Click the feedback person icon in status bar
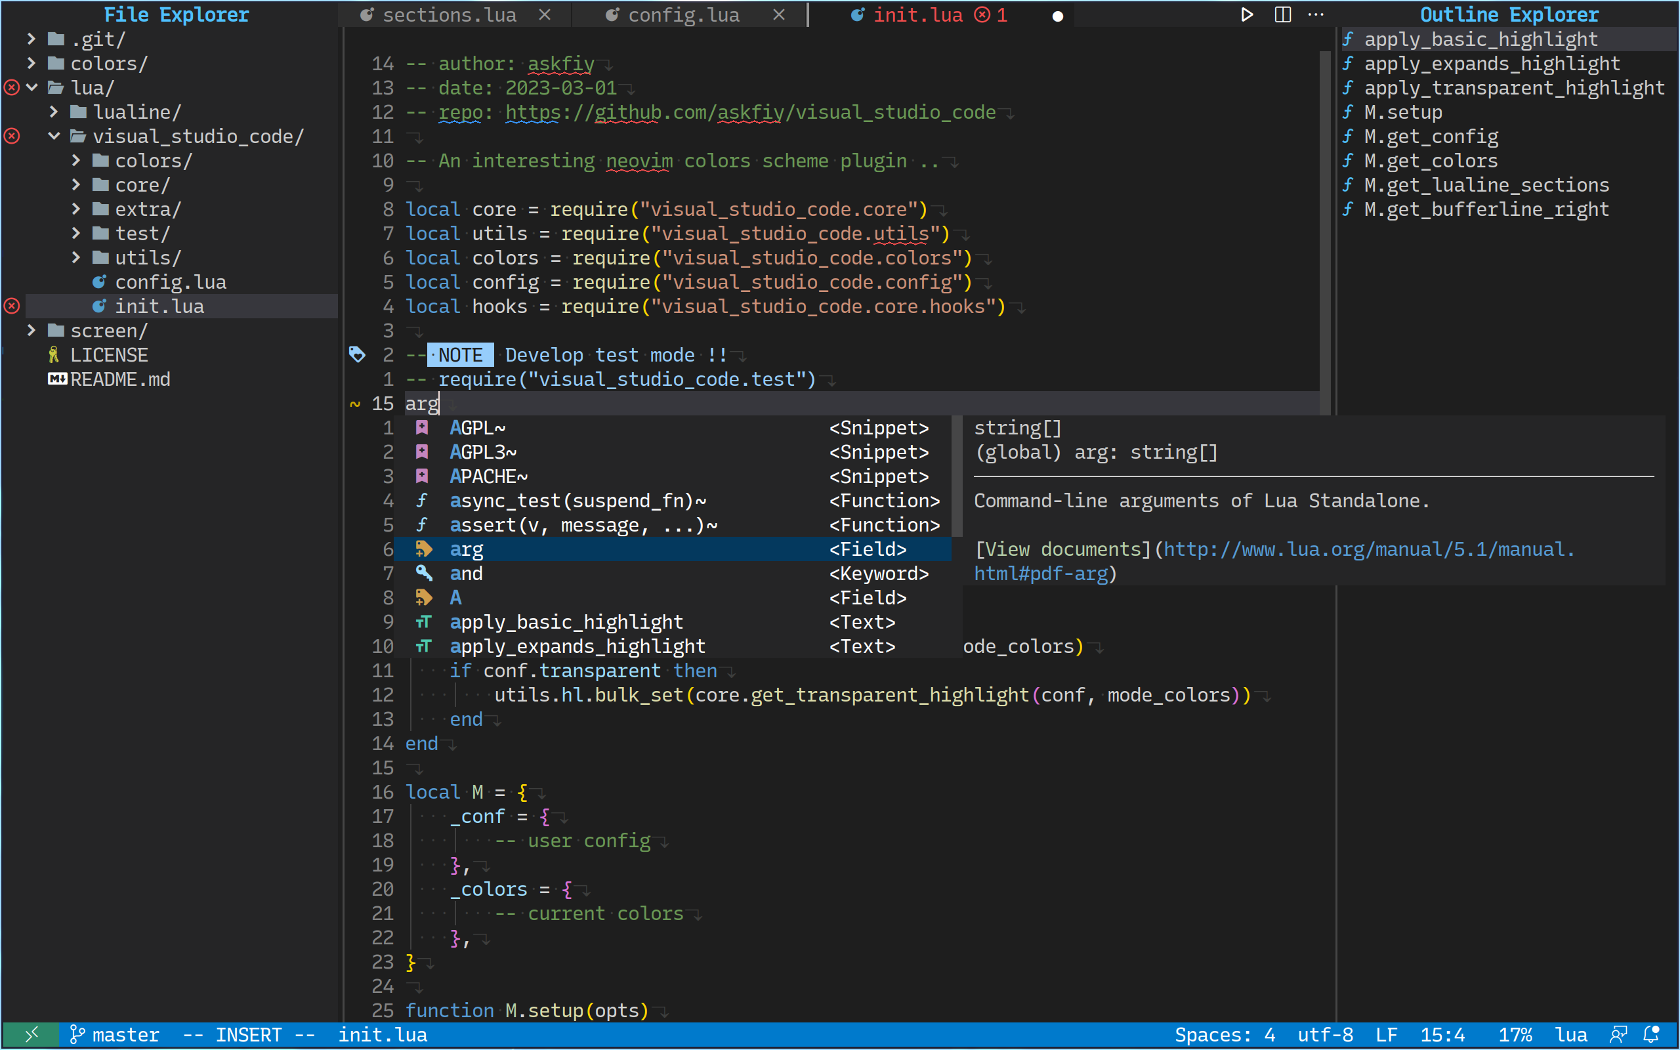The image size is (1680, 1050). click(1618, 1035)
